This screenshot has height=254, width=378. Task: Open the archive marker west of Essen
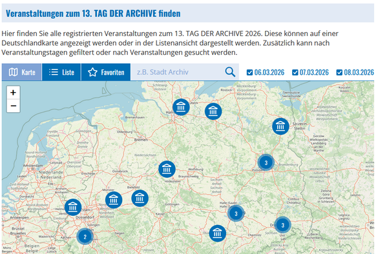(73, 207)
